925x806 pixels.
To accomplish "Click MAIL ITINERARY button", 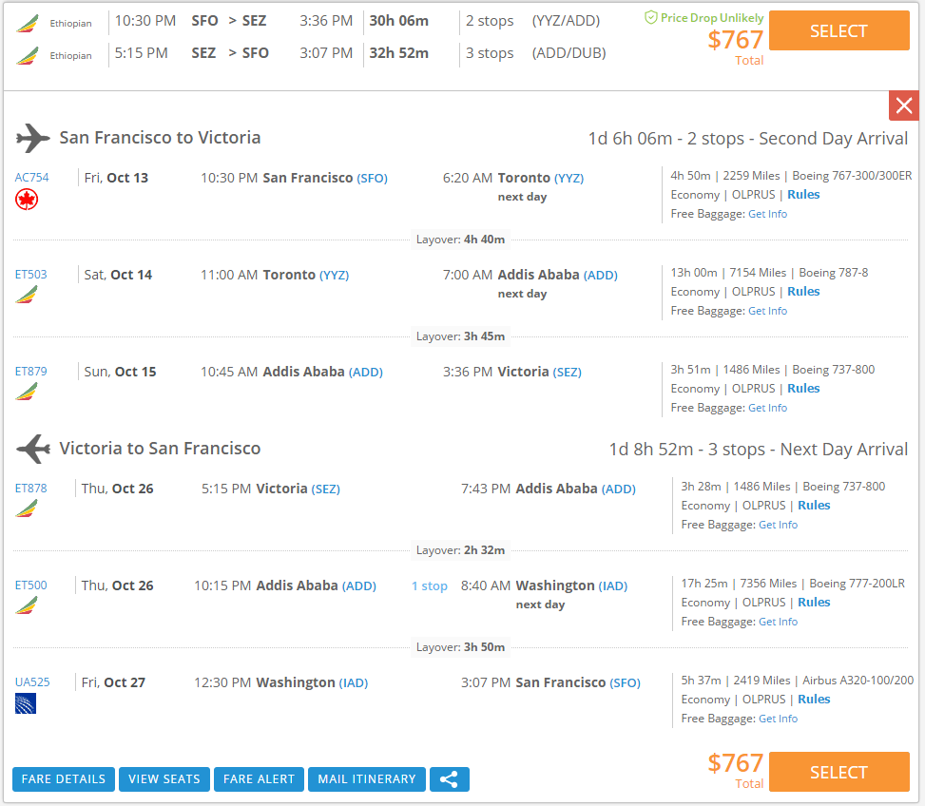I will [367, 778].
